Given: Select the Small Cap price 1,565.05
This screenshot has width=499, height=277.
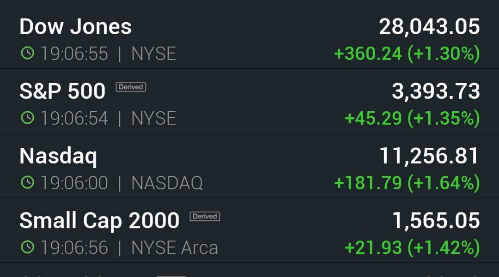Looking at the screenshot, I should [x=436, y=221].
